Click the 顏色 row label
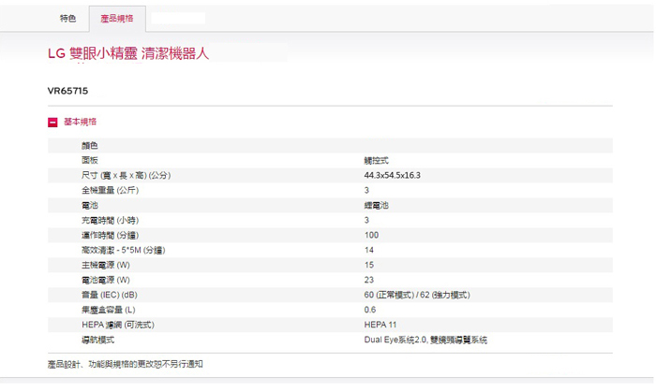The width and height of the screenshot is (656, 391). 90,146
